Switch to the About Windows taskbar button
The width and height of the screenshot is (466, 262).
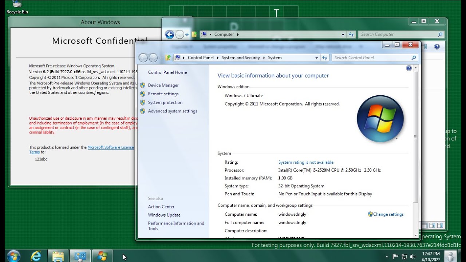click(x=102, y=256)
